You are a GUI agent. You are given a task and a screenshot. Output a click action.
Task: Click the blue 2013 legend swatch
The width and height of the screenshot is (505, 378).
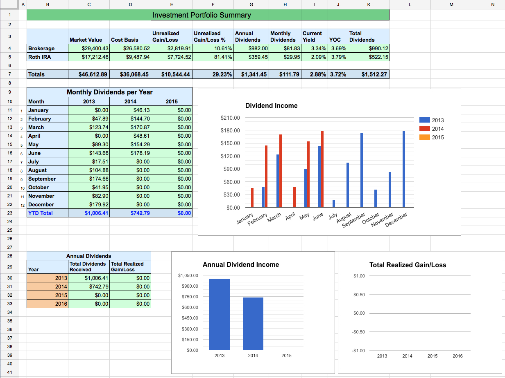pos(425,120)
